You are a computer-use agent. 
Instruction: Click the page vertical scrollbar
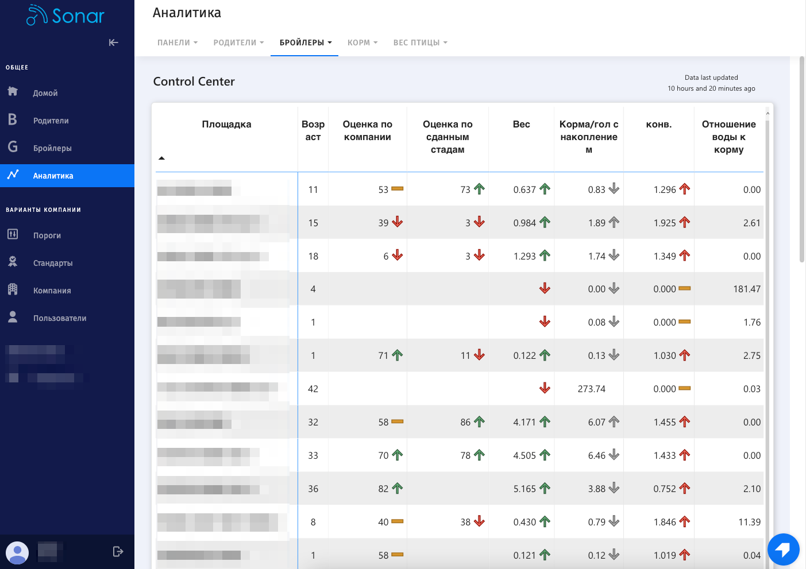(x=802, y=159)
